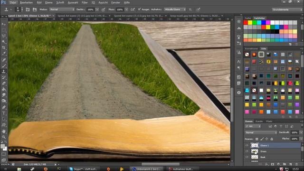Pick the red swatch in Farbfelder
This screenshot has width=304, height=171.
[246, 23]
